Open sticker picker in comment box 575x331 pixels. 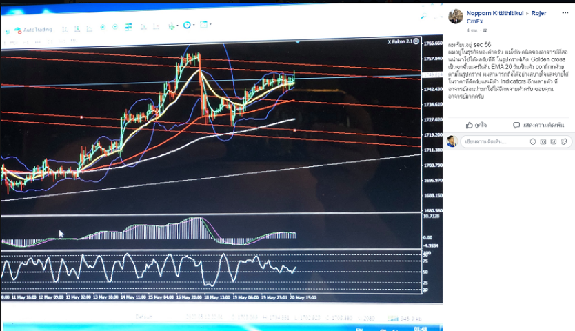coord(564,141)
